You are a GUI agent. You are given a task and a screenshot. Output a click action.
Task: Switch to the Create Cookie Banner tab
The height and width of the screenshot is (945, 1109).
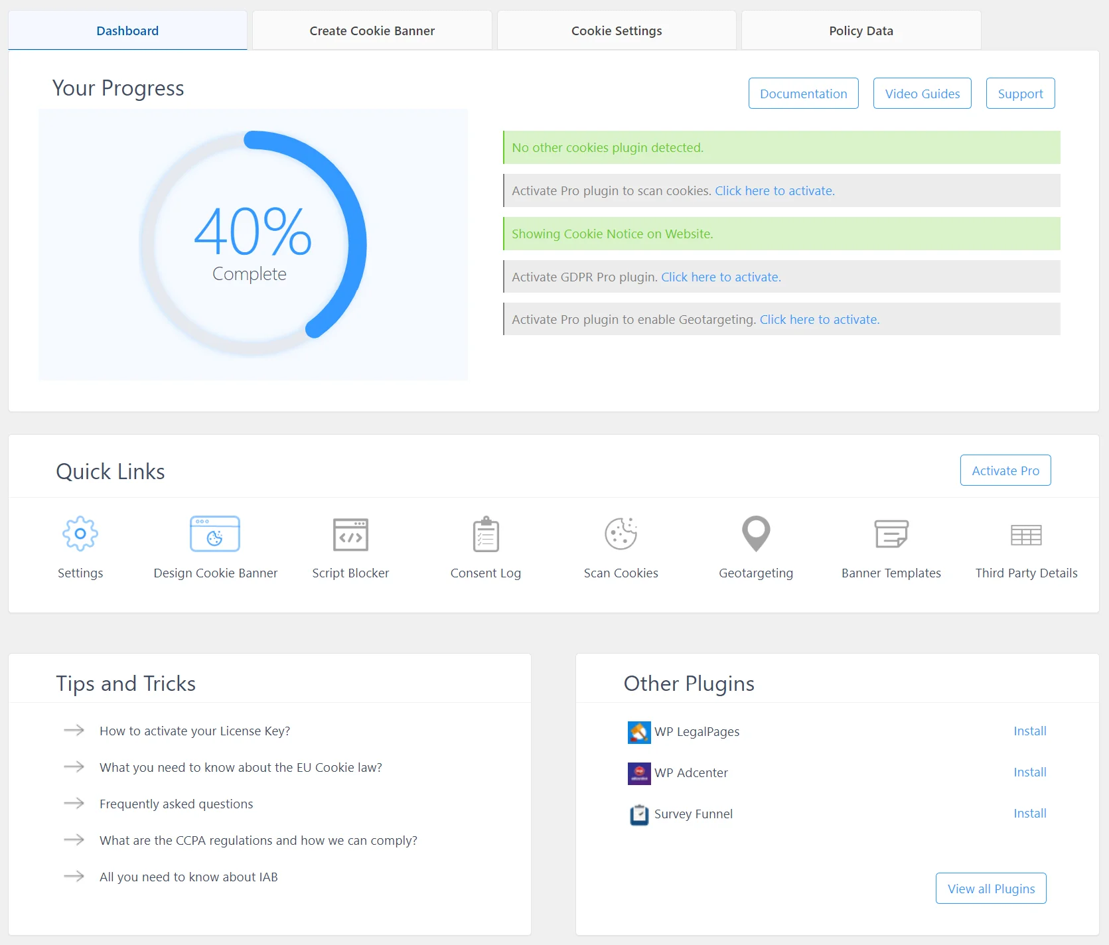coord(371,30)
